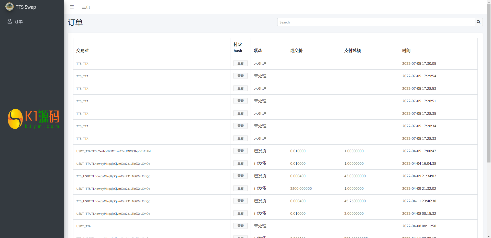
Task: View hash for the 17:29:54 order
Action: [240, 76]
